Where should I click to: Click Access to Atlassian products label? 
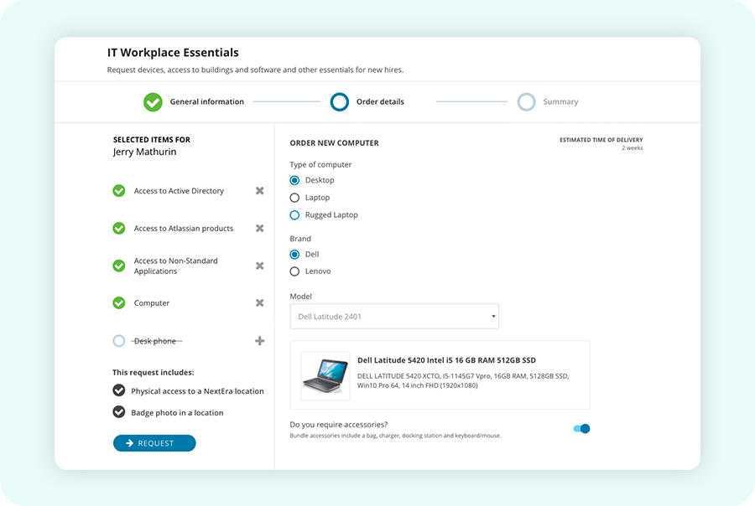(184, 229)
